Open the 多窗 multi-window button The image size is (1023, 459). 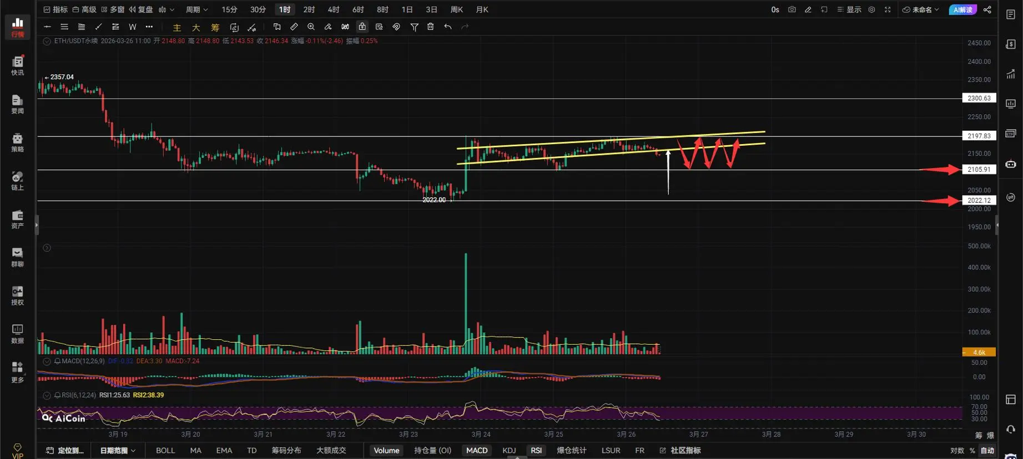[x=113, y=9]
